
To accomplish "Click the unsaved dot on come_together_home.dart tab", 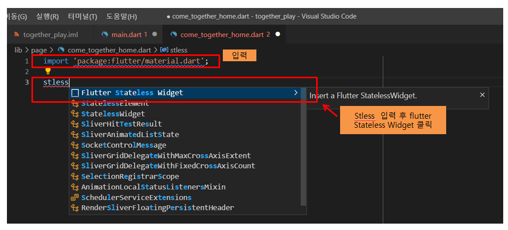I will [278, 34].
